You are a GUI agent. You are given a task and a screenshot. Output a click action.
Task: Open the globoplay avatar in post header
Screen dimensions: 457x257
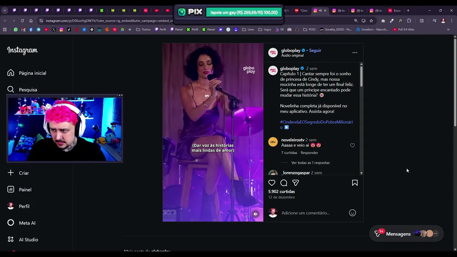coord(273,52)
